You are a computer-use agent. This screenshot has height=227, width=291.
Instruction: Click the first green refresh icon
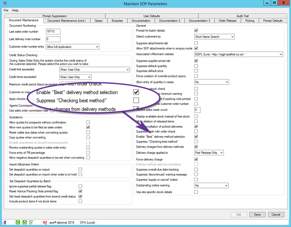[x=18, y=222]
